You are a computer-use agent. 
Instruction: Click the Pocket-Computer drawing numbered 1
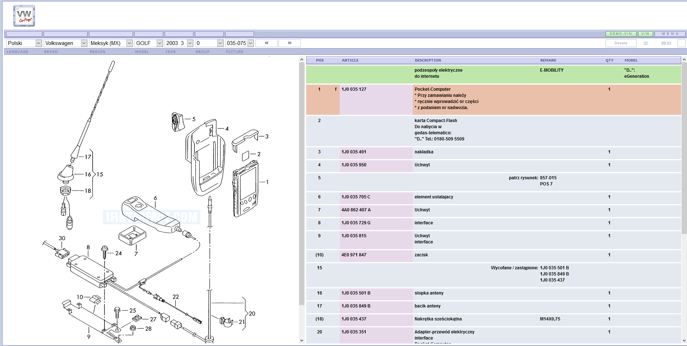tap(246, 189)
